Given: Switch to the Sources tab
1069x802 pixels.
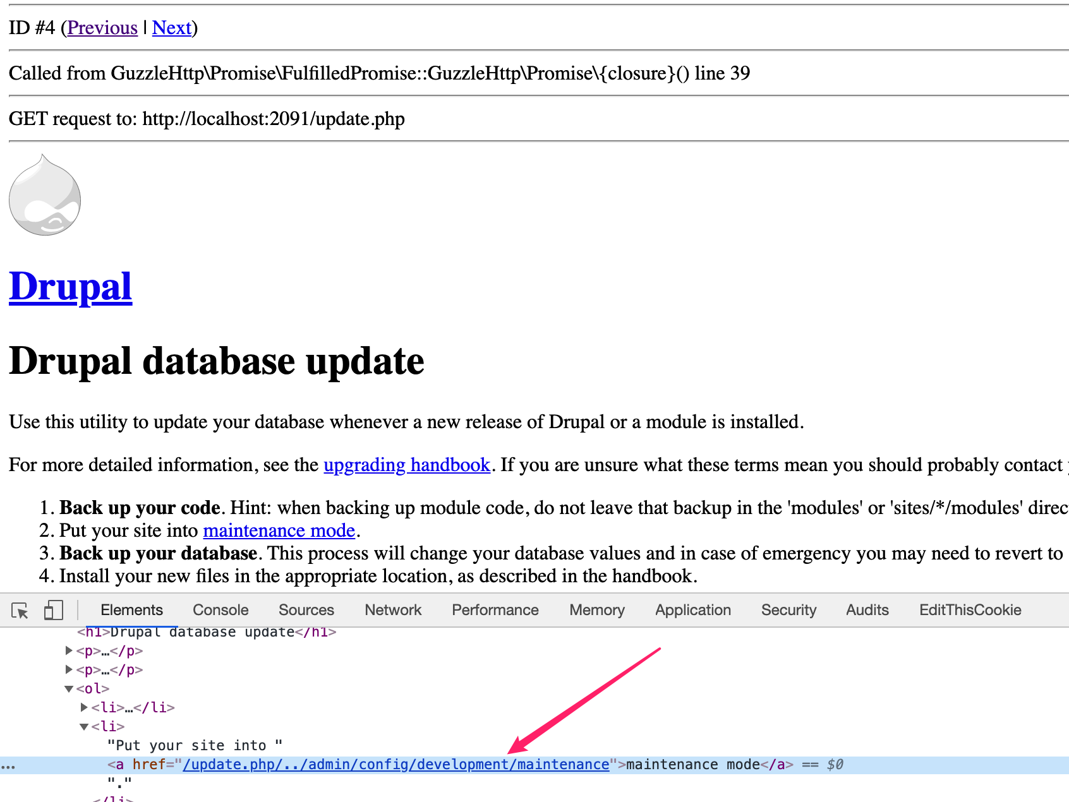Looking at the screenshot, I should coord(306,610).
